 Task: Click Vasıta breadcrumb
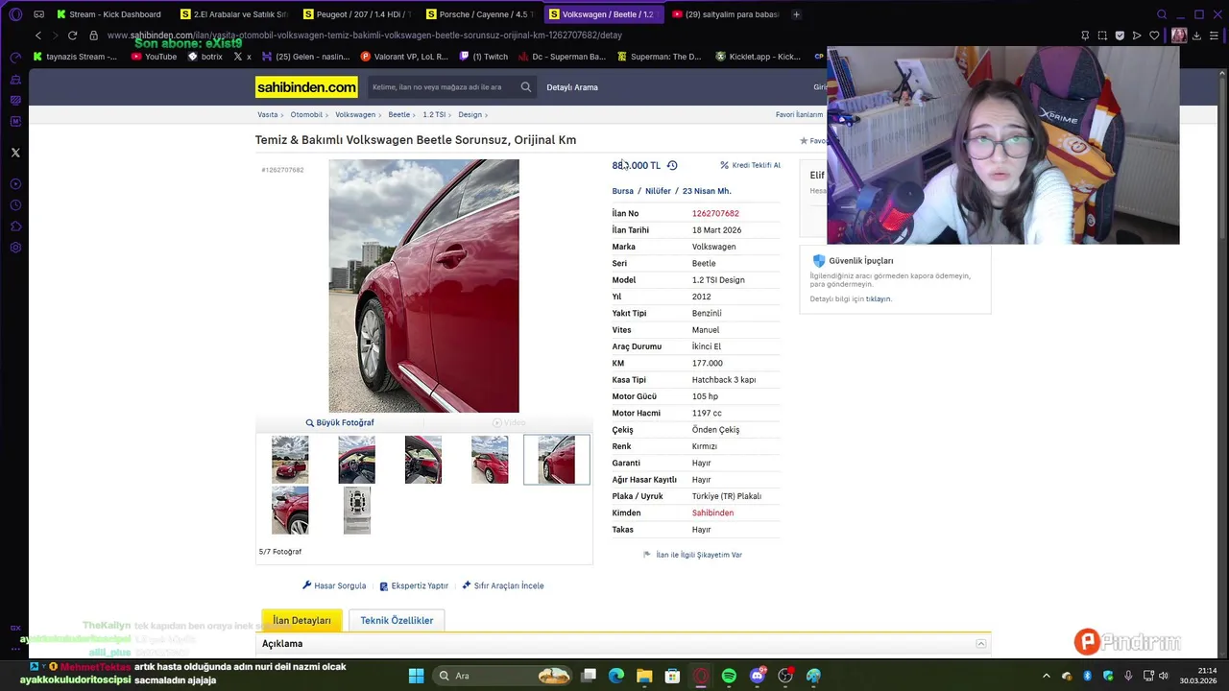[267, 114]
